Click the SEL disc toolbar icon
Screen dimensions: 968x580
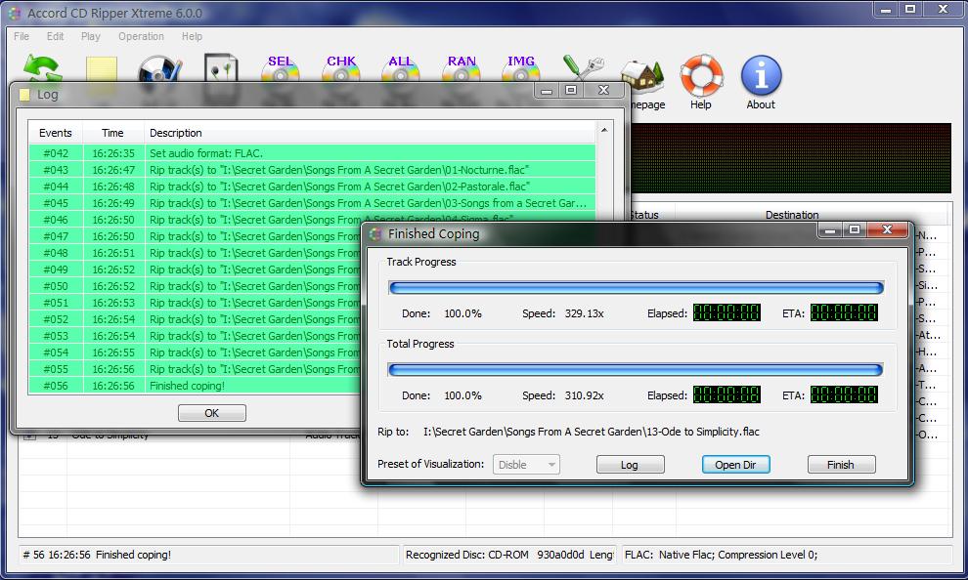coord(281,67)
